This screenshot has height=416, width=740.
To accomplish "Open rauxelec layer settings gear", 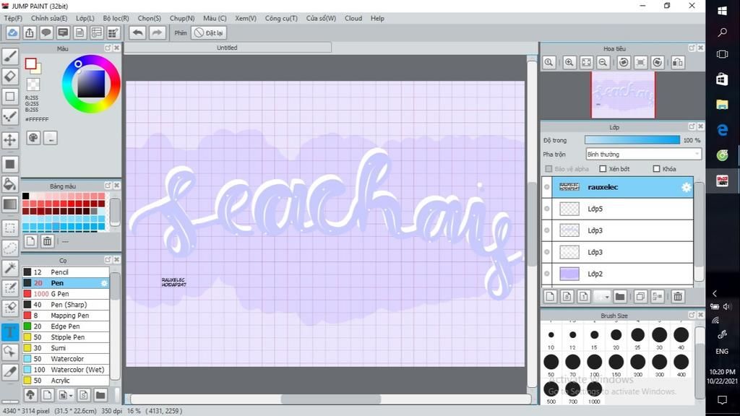I will tap(687, 187).
